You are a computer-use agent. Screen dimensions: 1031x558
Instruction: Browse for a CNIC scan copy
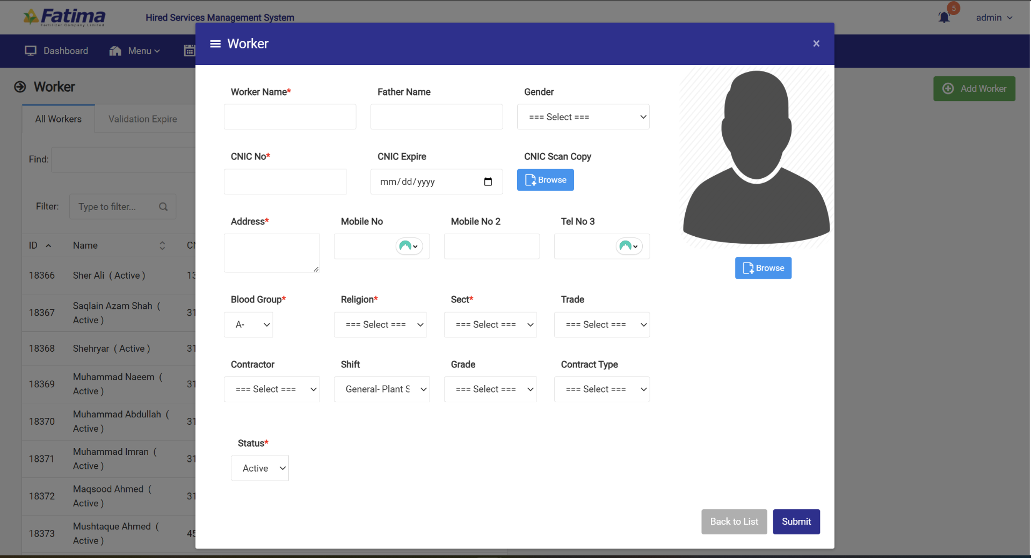(x=545, y=180)
